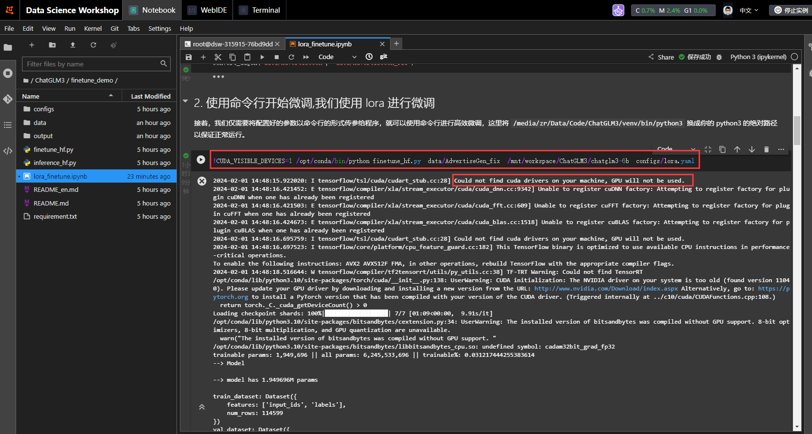
Task: Clear cell output with the X circle icon
Action: pyautogui.click(x=201, y=181)
